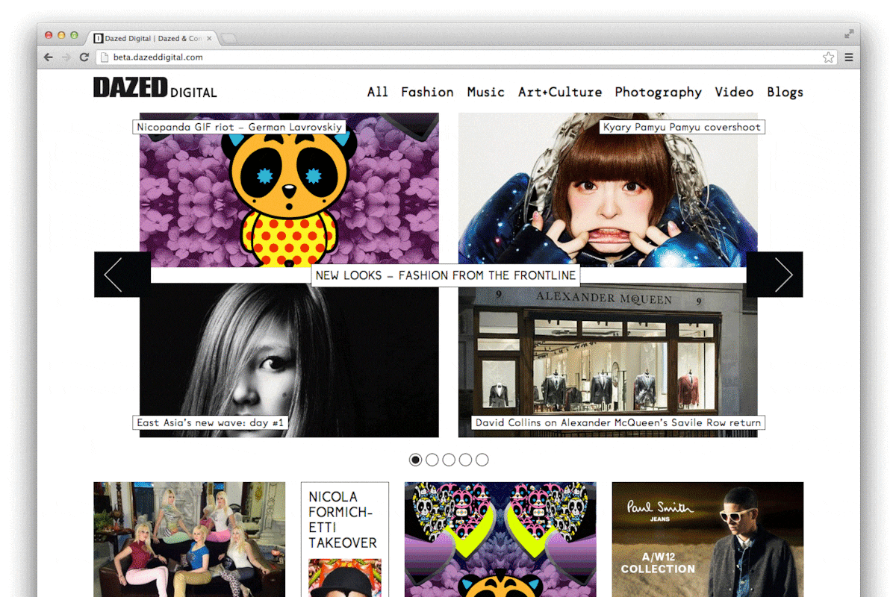Open the purple panda heart pattern thumbnail
The image size is (896, 597).
pyautogui.click(x=500, y=539)
